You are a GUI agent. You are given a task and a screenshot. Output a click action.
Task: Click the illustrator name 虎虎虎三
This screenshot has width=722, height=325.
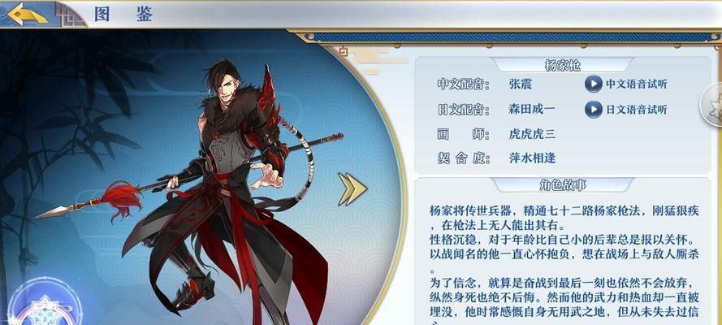tap(532, 134)
